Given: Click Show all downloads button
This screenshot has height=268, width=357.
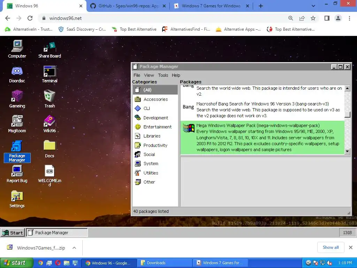Looking at the screenshot, I should point(331,247).
